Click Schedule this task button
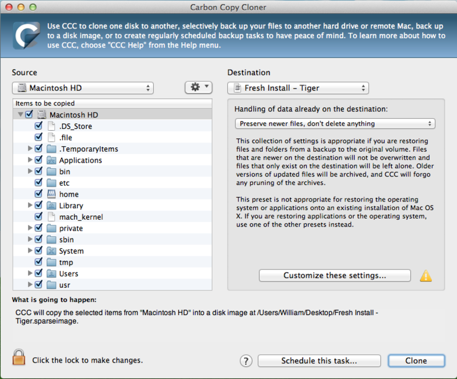457x379 pixels. 319,361
